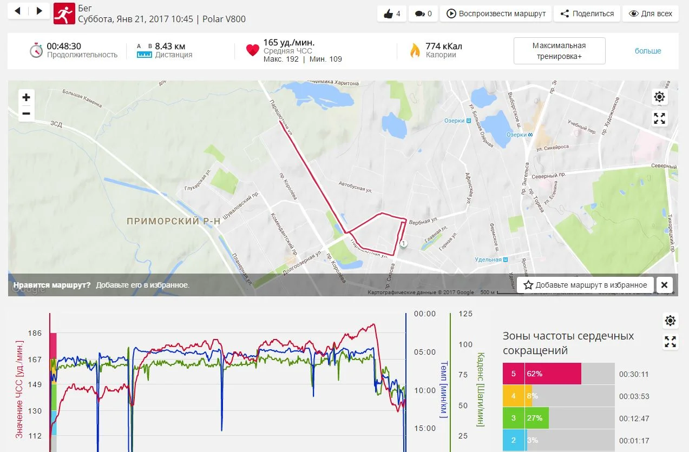Image resolution: width=689 pixels, height=452 pixels.
Task: Open Максимальная тренировка+ benefit button
Action: coord(559,51)
